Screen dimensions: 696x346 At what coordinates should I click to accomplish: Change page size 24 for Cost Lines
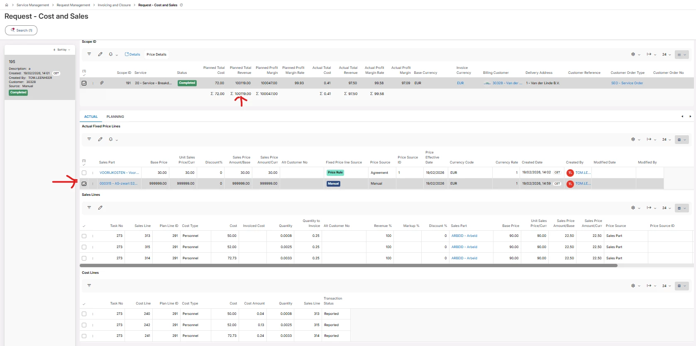tap(666, 286)
